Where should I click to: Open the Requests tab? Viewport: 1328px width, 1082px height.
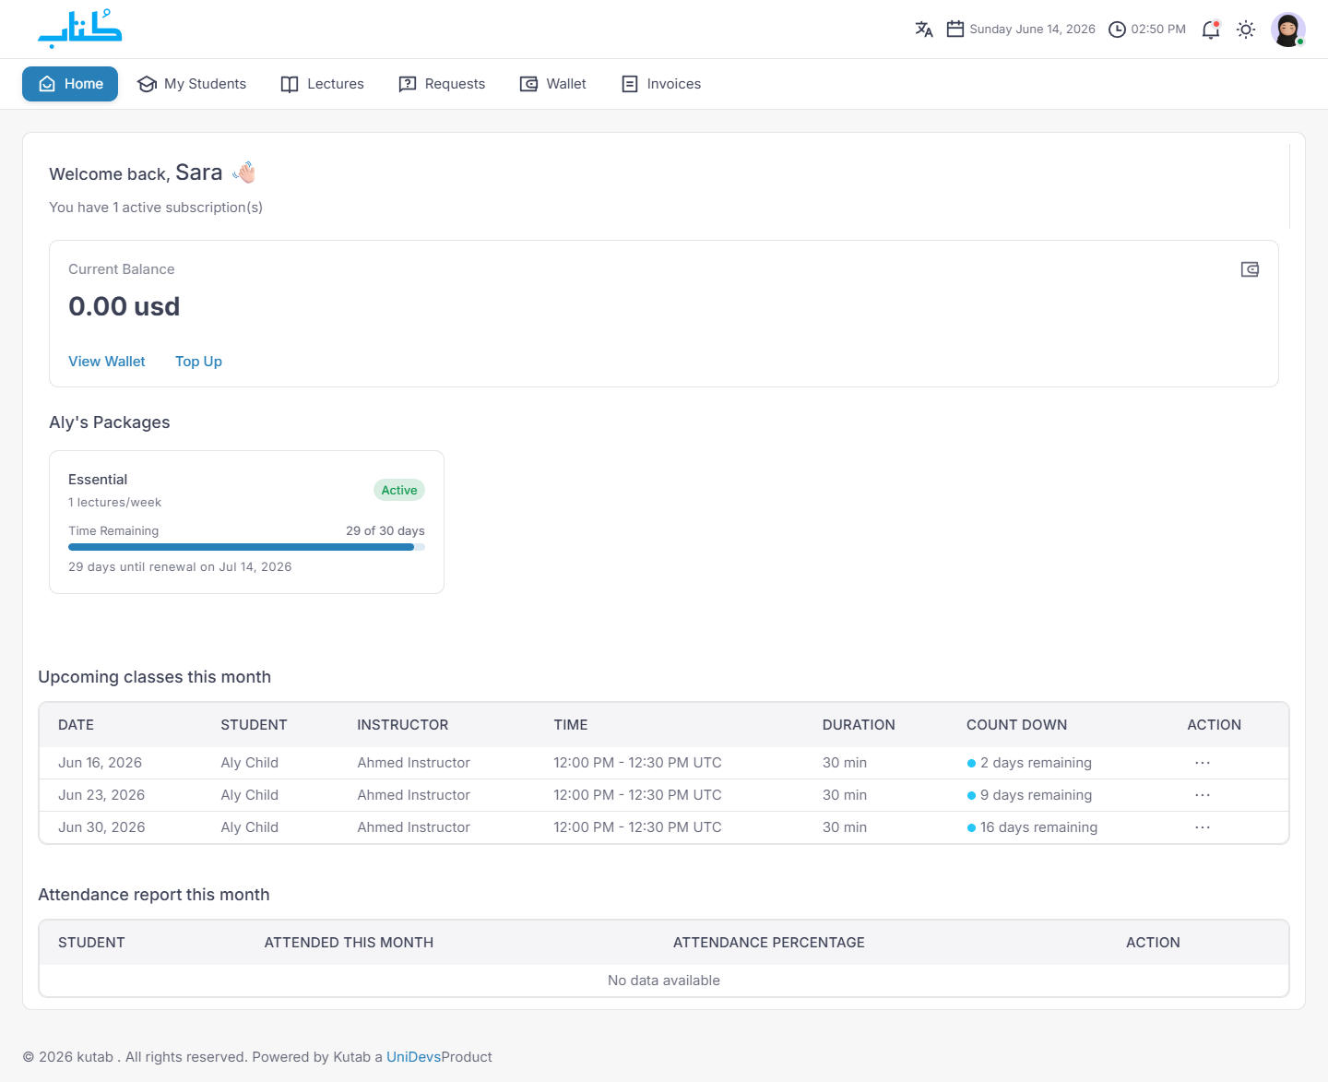pos(442,84)
